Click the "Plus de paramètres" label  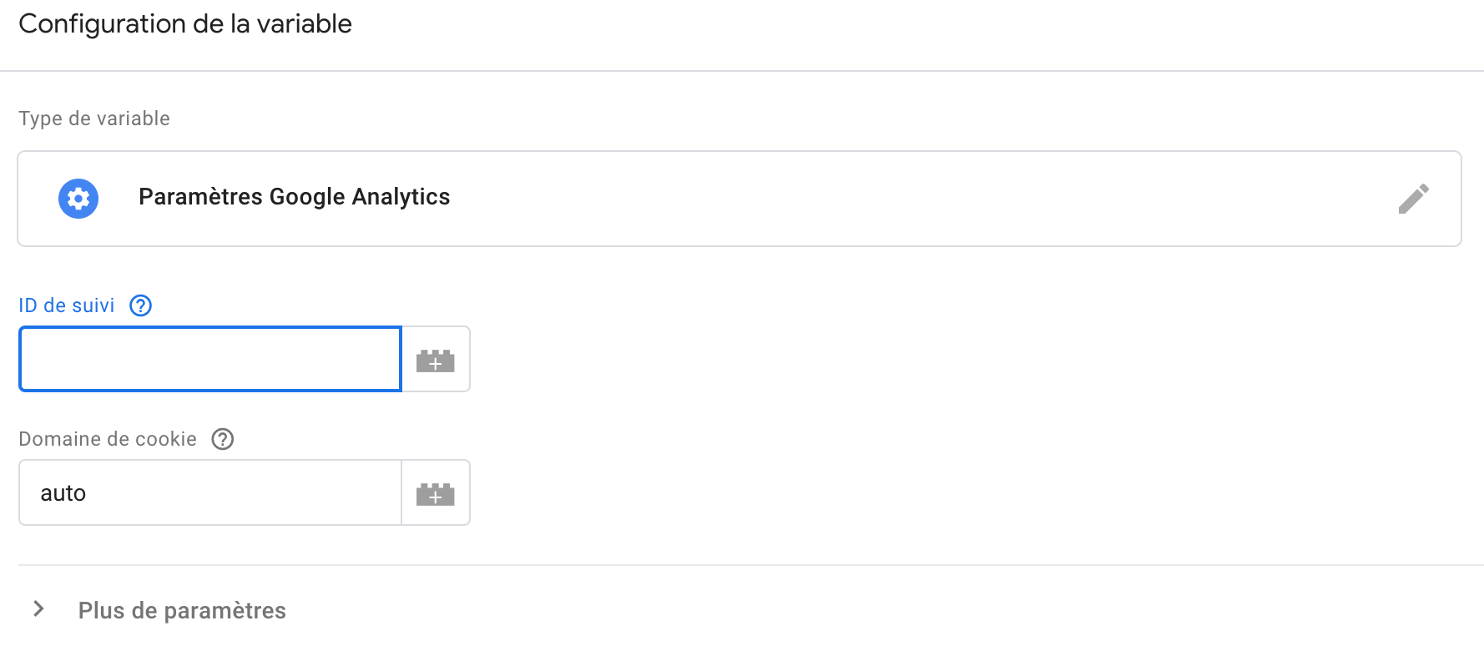click(182, 611)
